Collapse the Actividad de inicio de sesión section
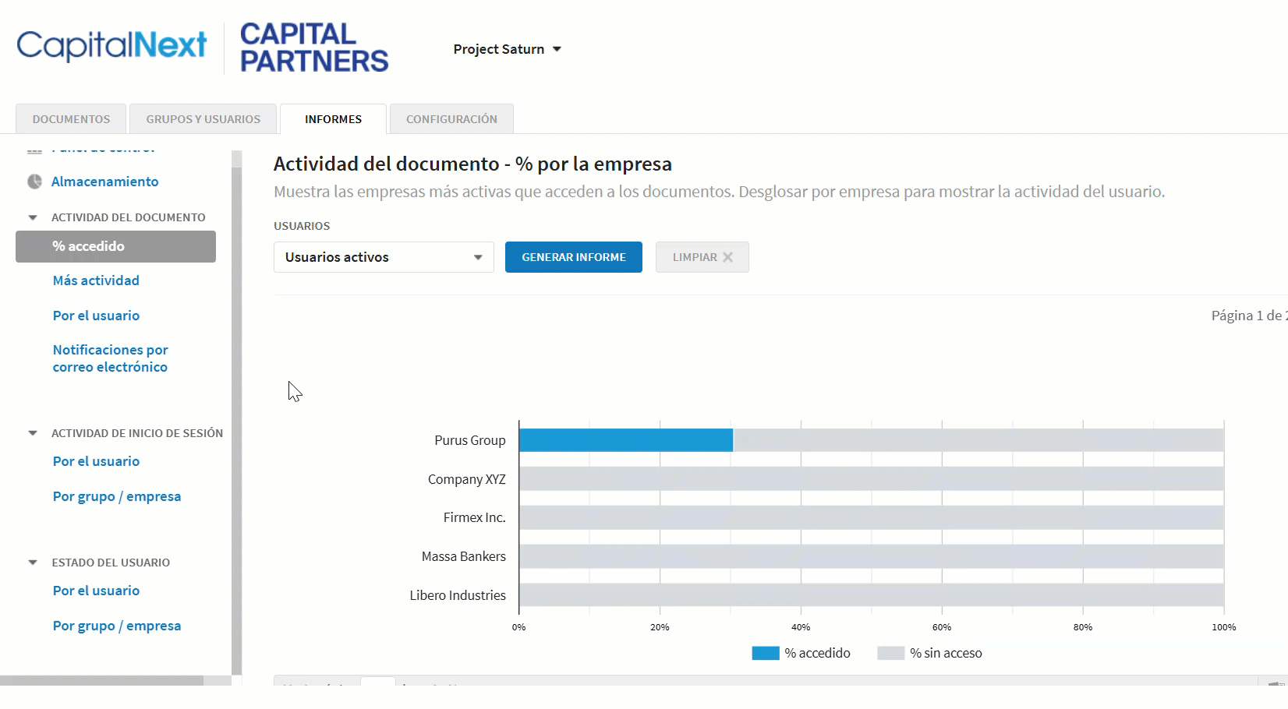This screenshot has height=709, width=1288. 33,433
